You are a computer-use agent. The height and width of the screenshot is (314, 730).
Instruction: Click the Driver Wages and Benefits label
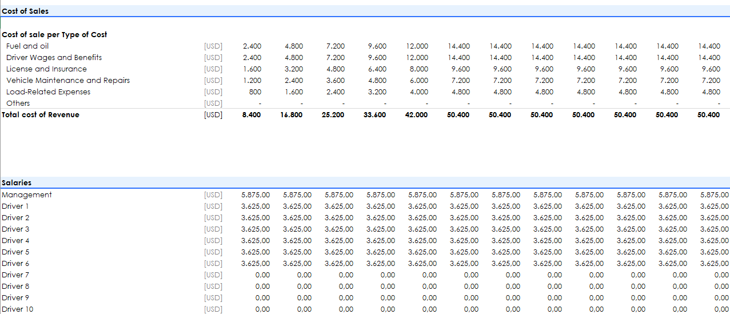point(54,57)
